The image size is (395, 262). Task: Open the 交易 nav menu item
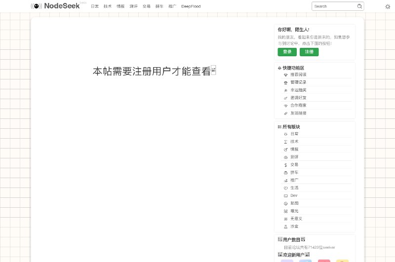tap(146, 6)
